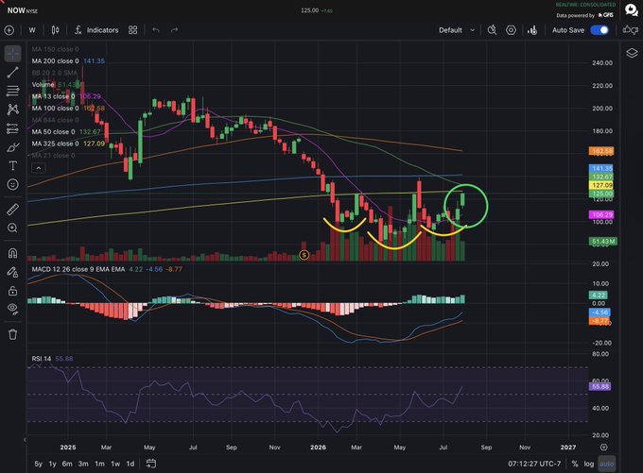The width and height of the screenshot is (643, 473).
Task: Click the add symbol plus icon
Action: coord(9,30)
